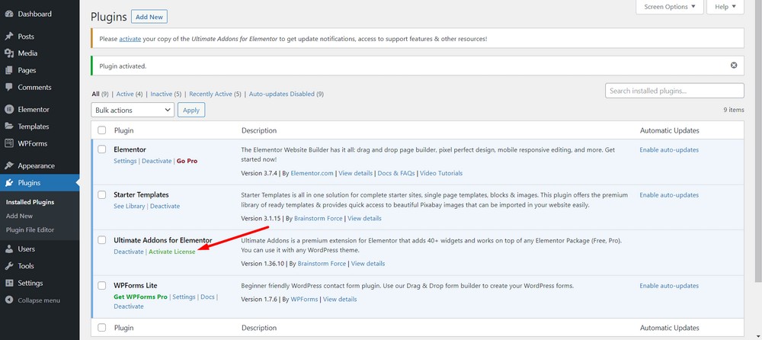
Task: Select Ultimate Addons for Elementor checkbox
Action: [x=101, y=240]
